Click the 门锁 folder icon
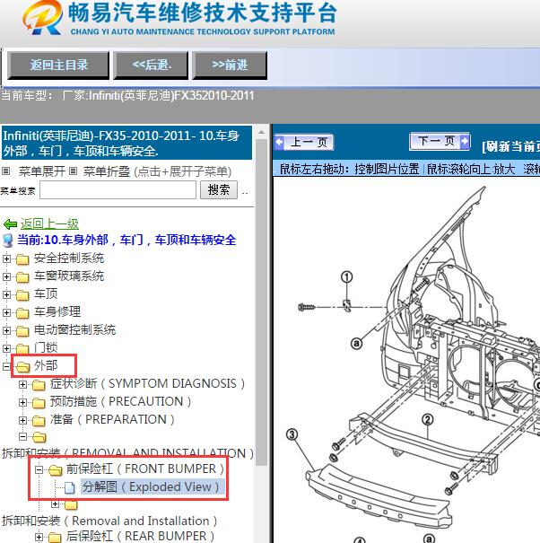The width and height of the screenshot is (540, 543). click(22, 349)
